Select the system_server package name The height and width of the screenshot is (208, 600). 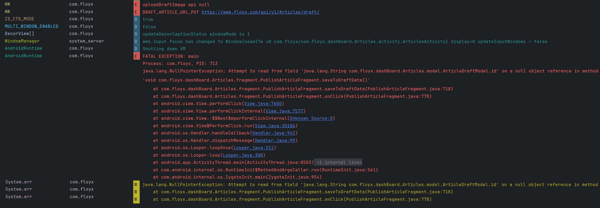[x=87, y=41]
